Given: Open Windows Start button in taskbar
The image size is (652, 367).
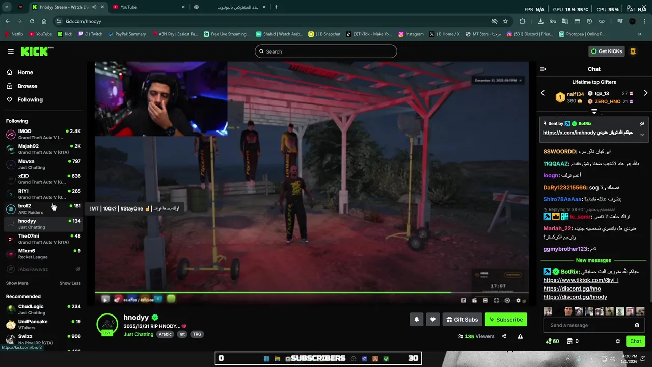Looking at the screenshot, I should click(x=266, y=359).
